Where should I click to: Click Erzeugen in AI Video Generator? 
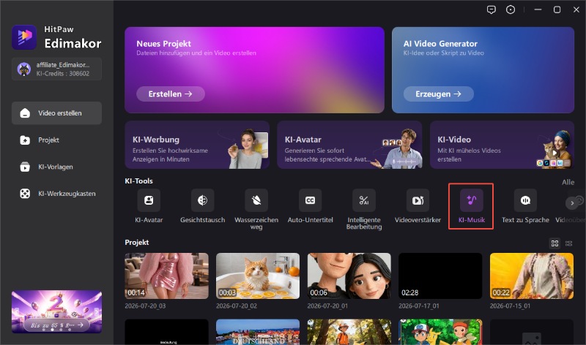[x=438, y=94]
